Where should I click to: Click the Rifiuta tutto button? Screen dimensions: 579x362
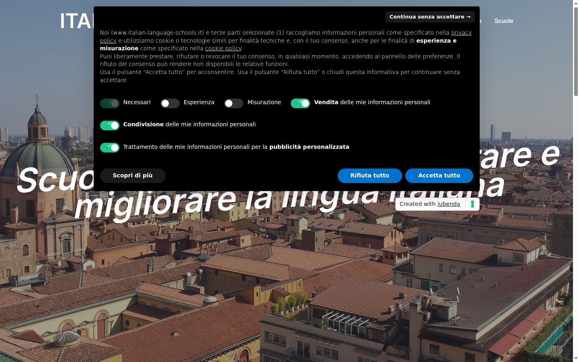[370, 175]
